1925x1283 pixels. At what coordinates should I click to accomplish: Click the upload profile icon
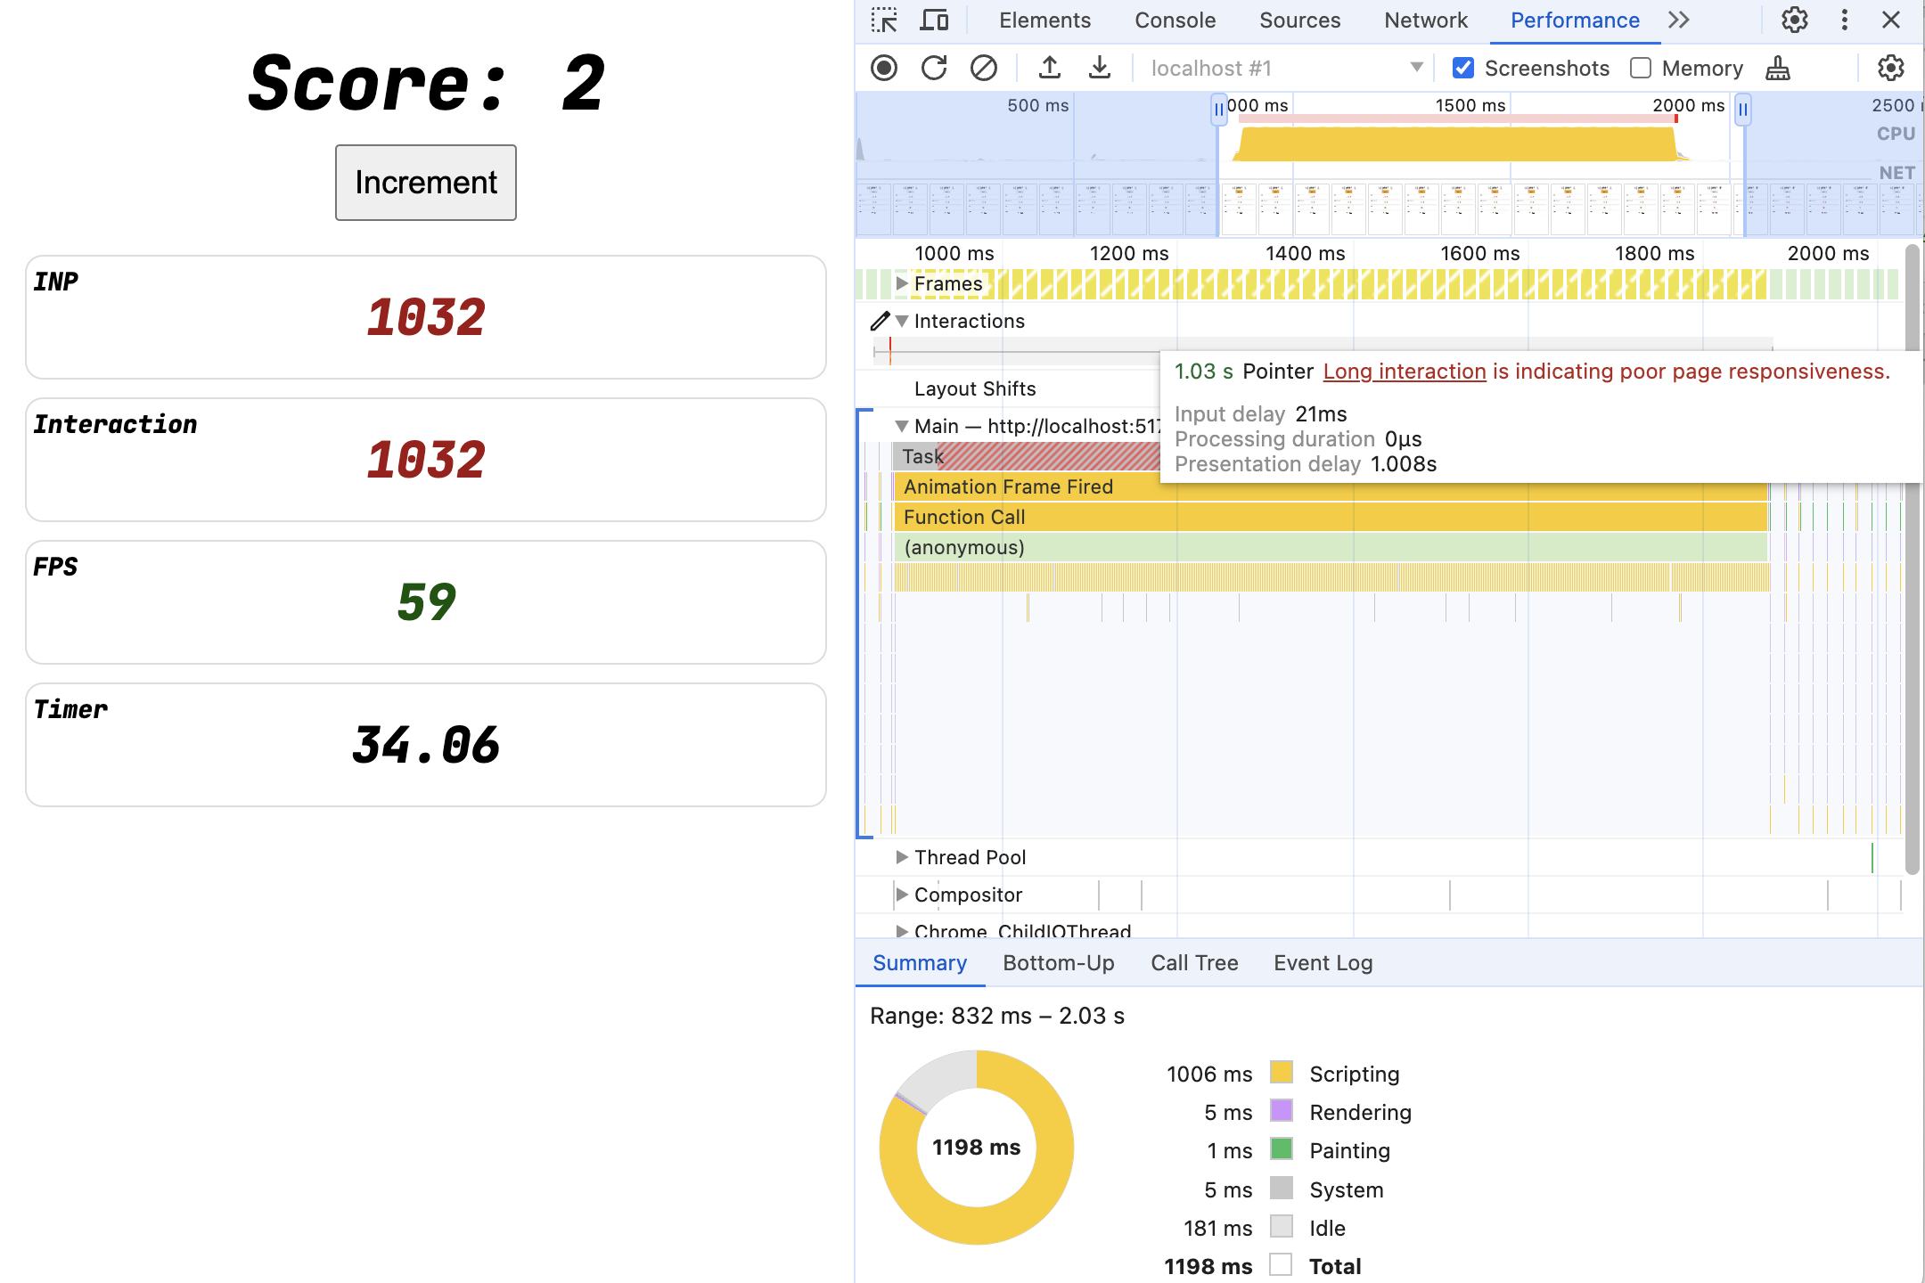pyautogui.click(x=1047, y=68)
